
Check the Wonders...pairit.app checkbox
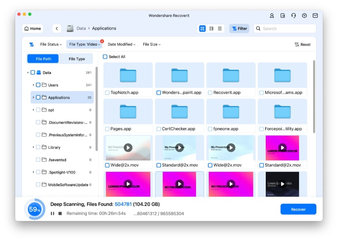[x=159, y=92]
